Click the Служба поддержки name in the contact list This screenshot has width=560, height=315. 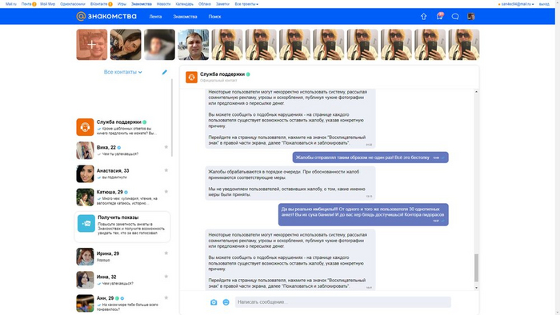(119, 122)
